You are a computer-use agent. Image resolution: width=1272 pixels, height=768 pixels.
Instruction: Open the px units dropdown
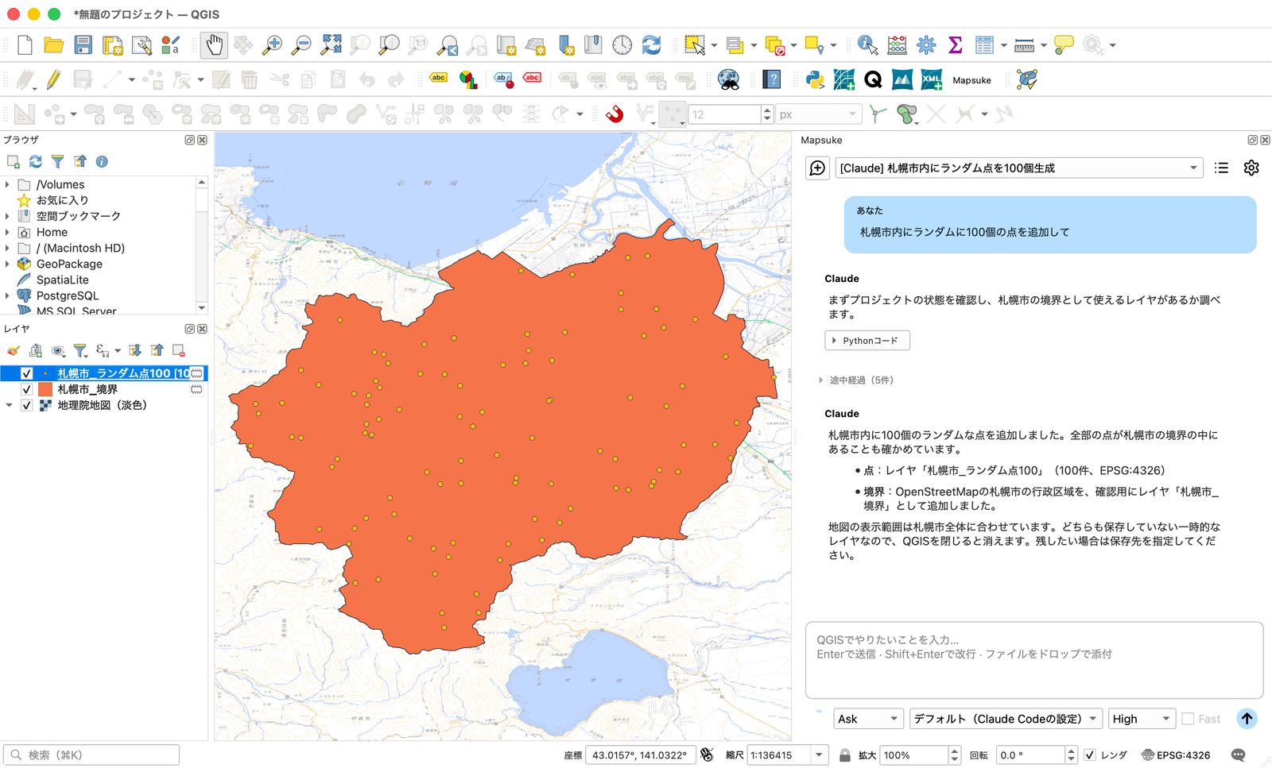point(819,114)
